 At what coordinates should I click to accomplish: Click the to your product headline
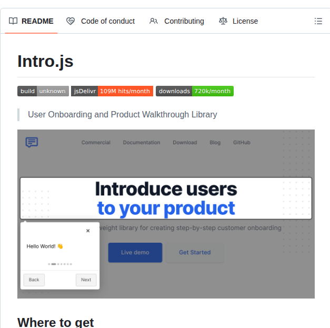click(x=166, y=208)
